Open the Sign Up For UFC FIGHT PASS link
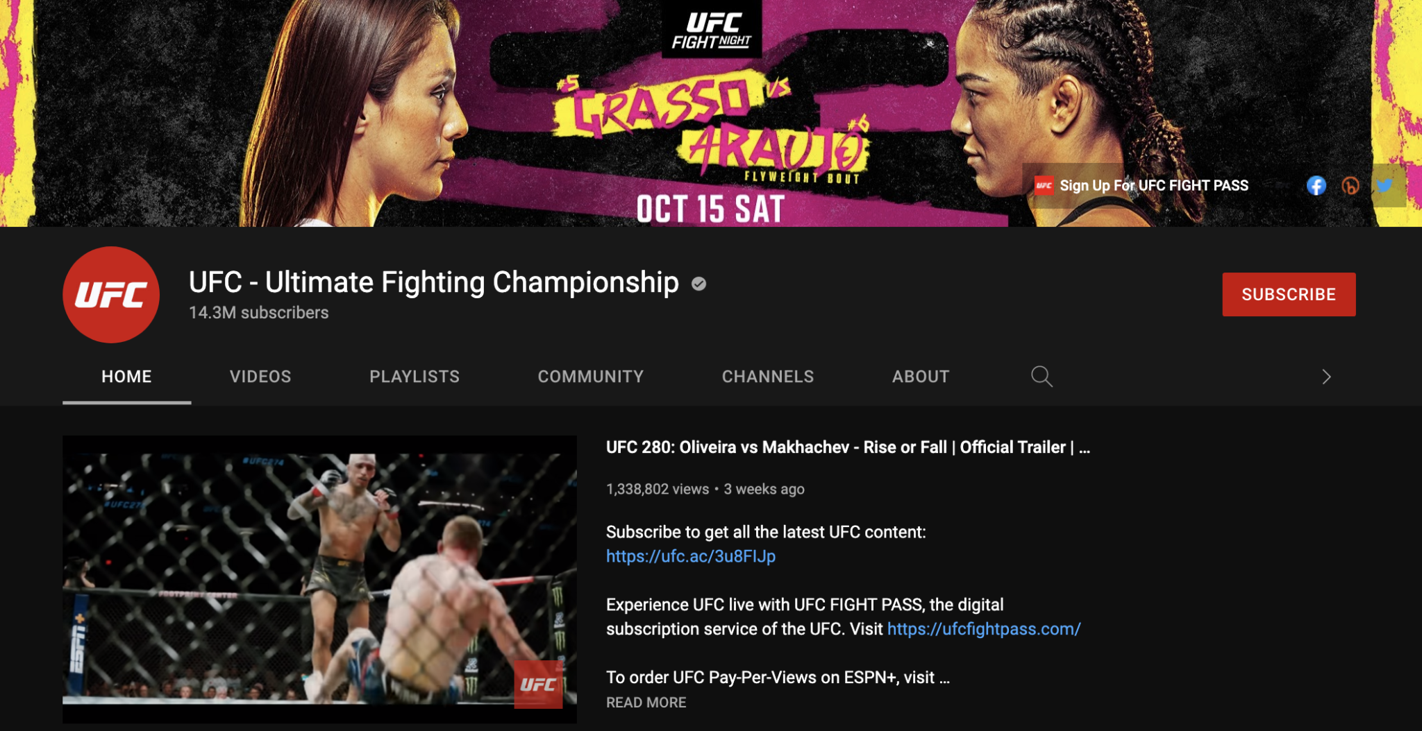1422x731 pixels. coord(1154,186)
